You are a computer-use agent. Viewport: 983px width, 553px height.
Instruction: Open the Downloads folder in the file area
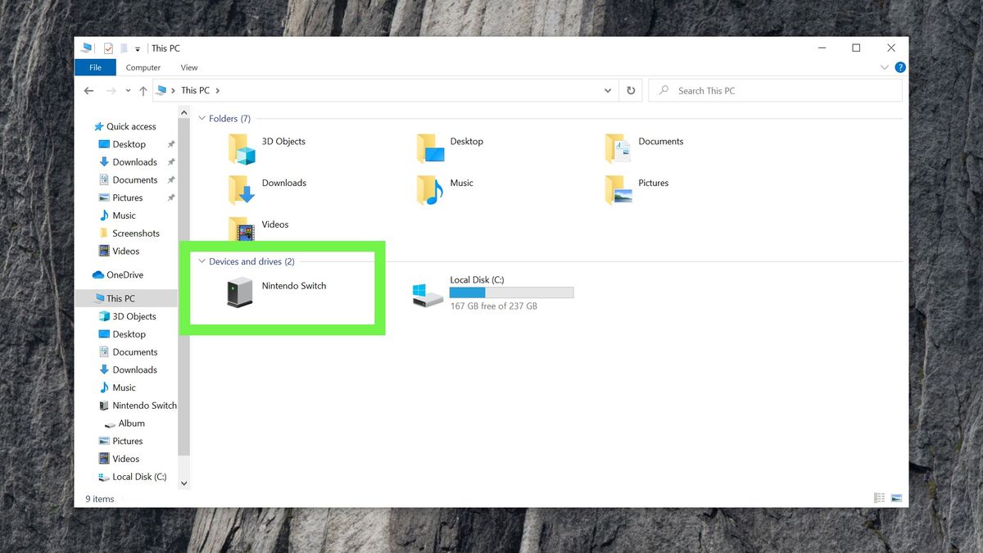click(x=285, y=183)
